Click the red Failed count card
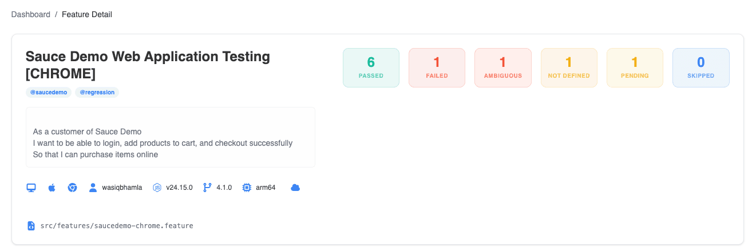752x251 pixels. [x=437, y=67]
